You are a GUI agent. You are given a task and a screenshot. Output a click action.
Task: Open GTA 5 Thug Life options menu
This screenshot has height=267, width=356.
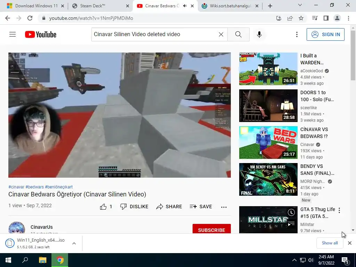tap(339, 210)
